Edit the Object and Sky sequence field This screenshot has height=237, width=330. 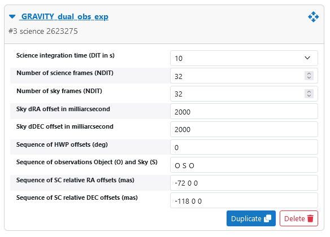[x=244, y=165]
